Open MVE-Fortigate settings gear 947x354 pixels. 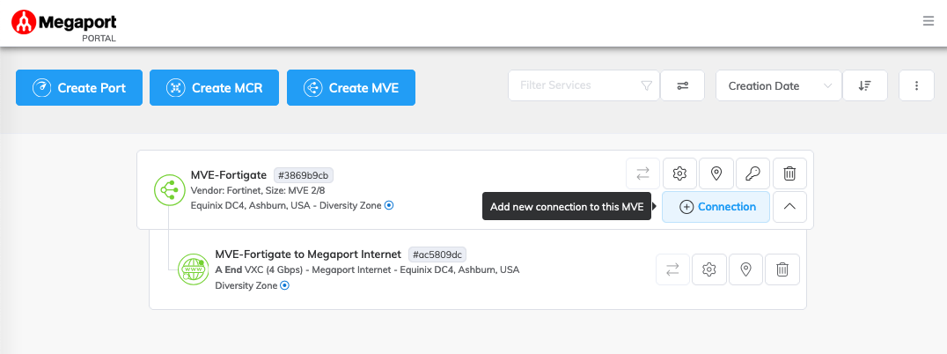680,174
